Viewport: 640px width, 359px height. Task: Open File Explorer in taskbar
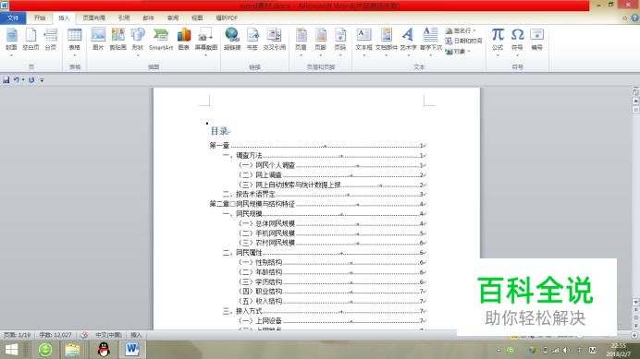[x=73, y=350]
